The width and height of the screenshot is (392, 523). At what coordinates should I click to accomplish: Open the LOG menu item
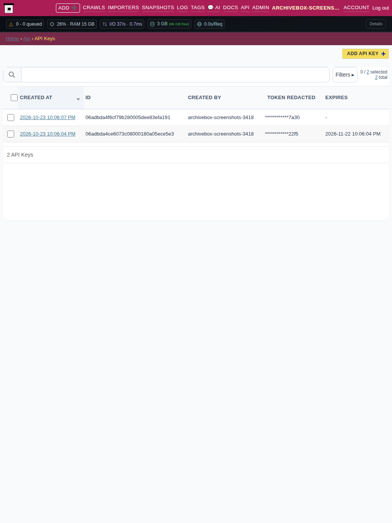pos(182,8)
